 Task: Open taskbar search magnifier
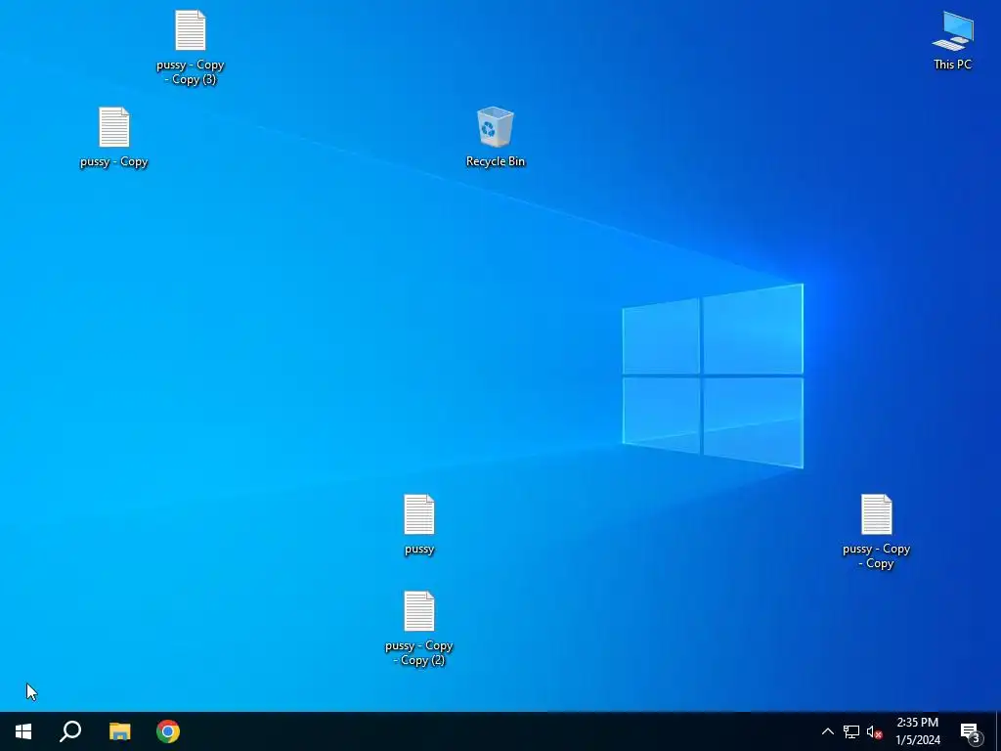coord(70,731)
